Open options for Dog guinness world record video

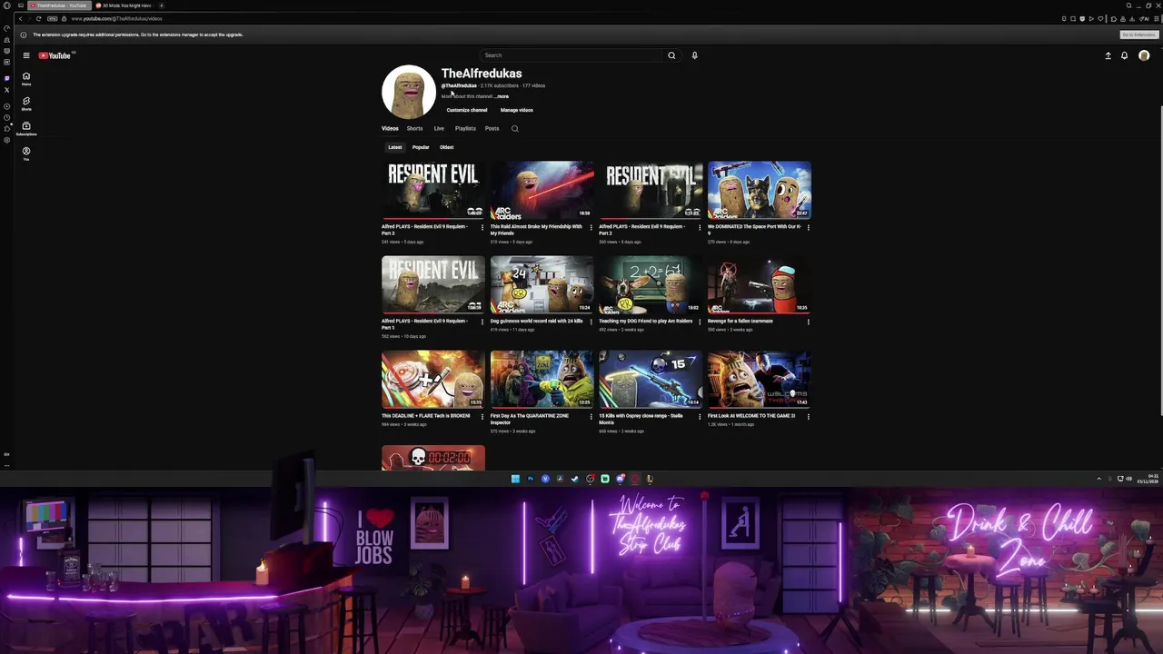[591, 322]
